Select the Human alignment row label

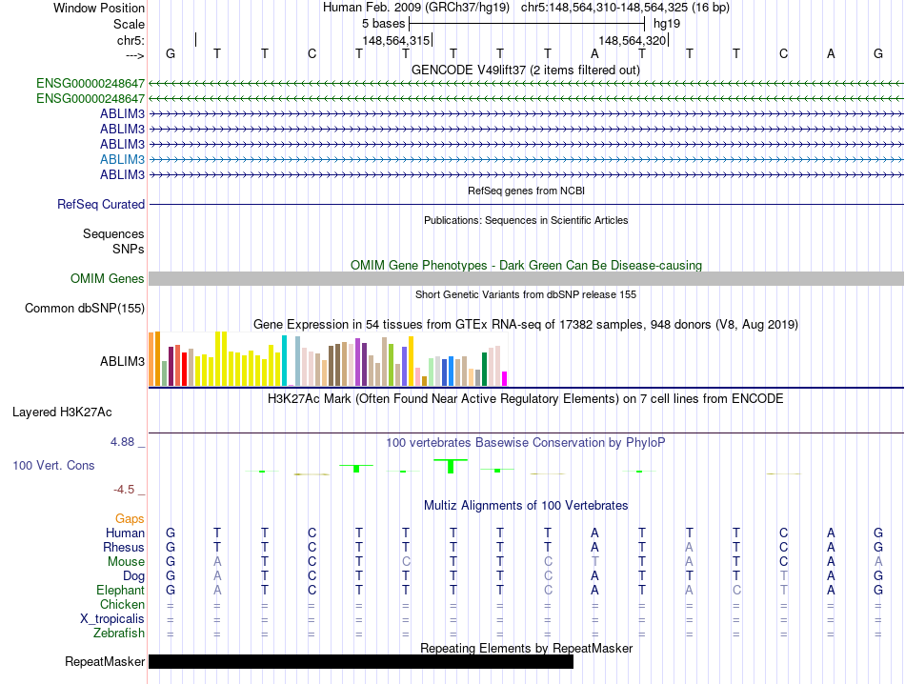[x=125, y=533]
